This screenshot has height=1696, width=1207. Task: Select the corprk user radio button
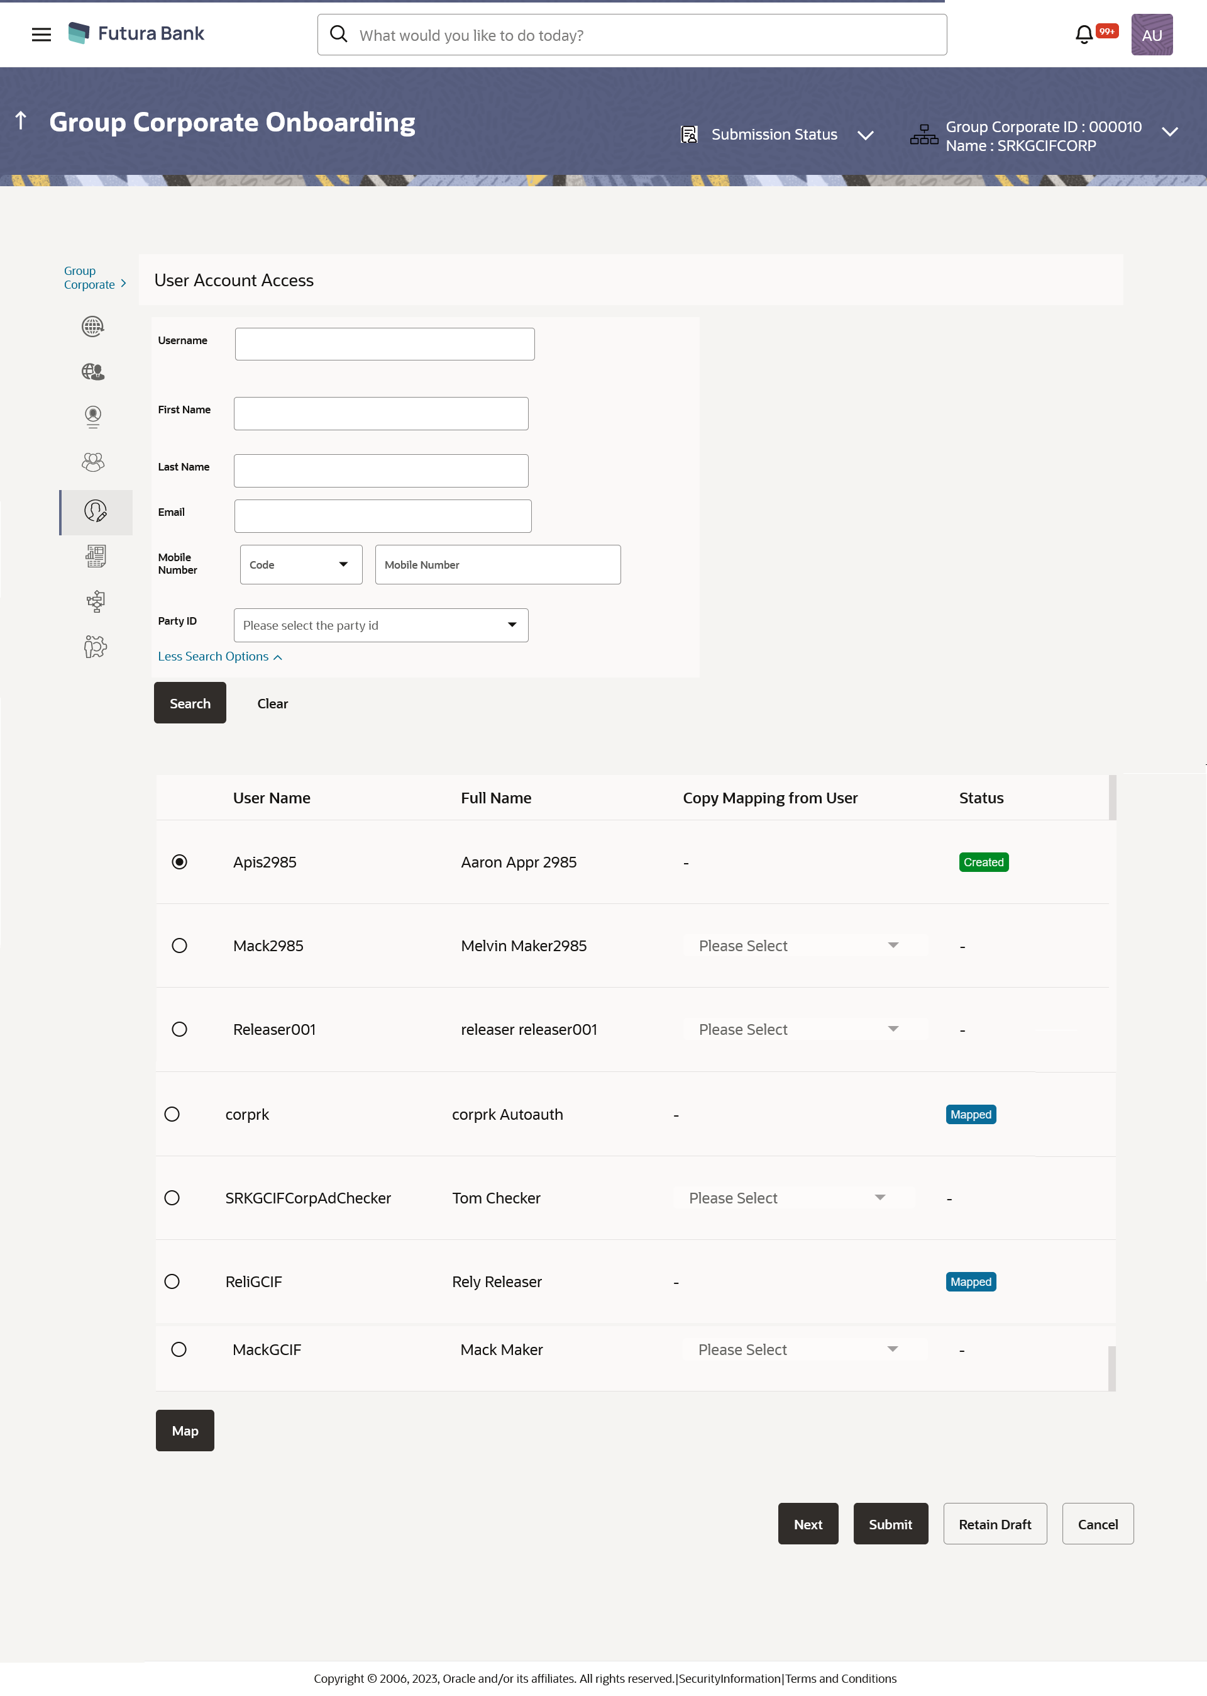coord(172,1114)
